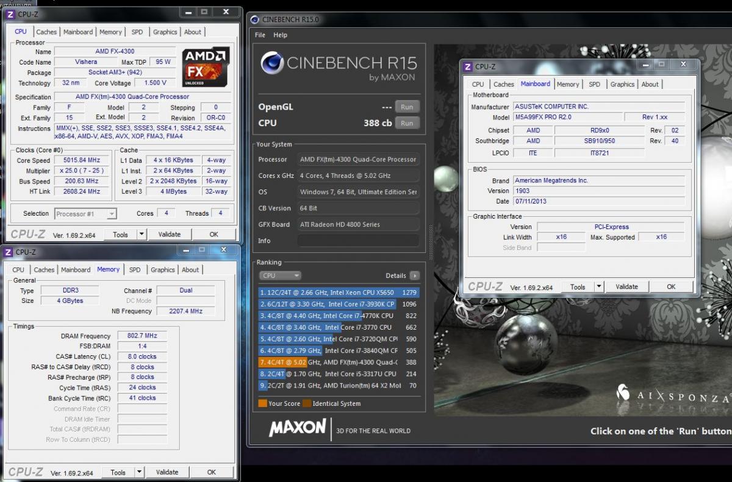
Task: Click the NB Frequency value 2207.4 MHz
Action: point(186,311)
